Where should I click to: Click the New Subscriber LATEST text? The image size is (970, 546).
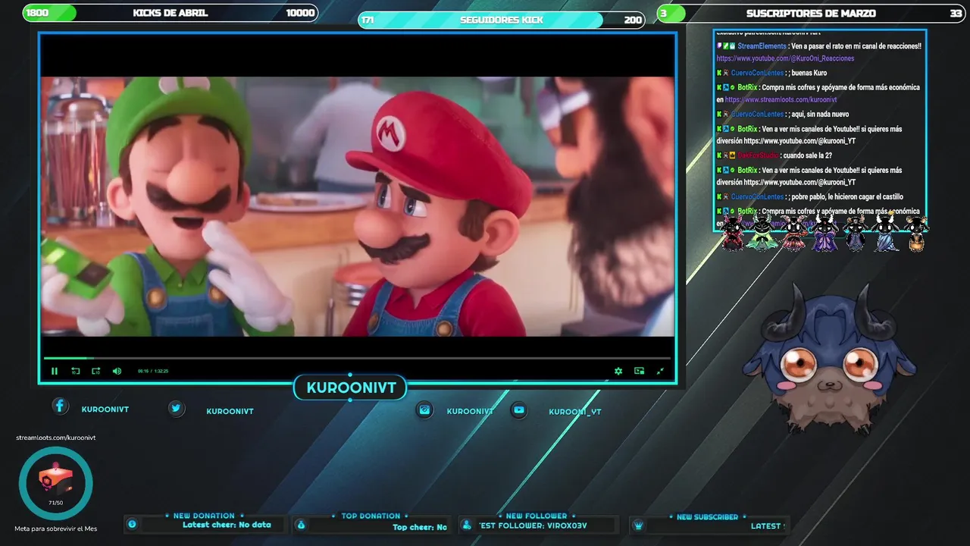click(x=767, y=526)
